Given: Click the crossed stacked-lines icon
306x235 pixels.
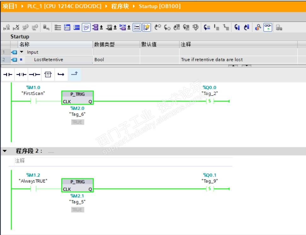Looking at the screenshot, I should click(x=226, y=27).
